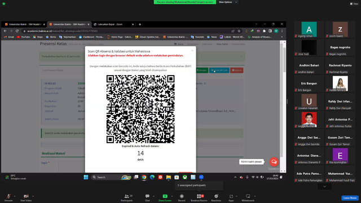Click the Leave Room button
The height and width of the screenshot is (203, 361).
coord(350,198)
